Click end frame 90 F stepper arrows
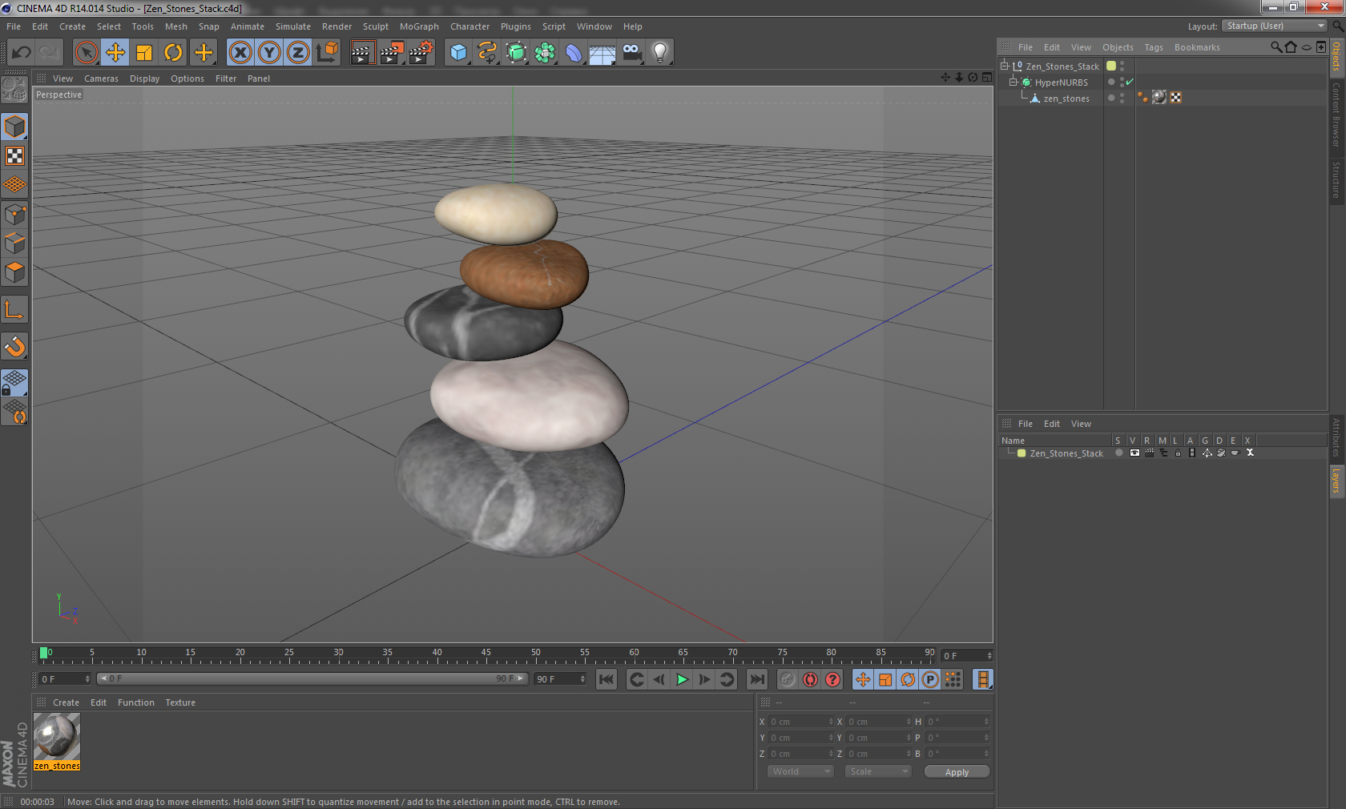Image resolution: width=1346 pixels, height=809 pixels. [x=582, y=679]
